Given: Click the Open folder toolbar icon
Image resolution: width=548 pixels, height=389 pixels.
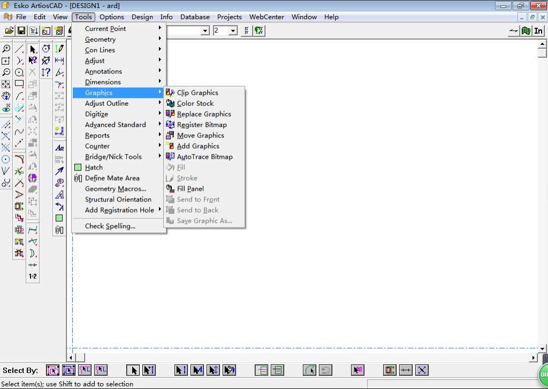Looking at the screenshot, I should (x=9, y=30).
